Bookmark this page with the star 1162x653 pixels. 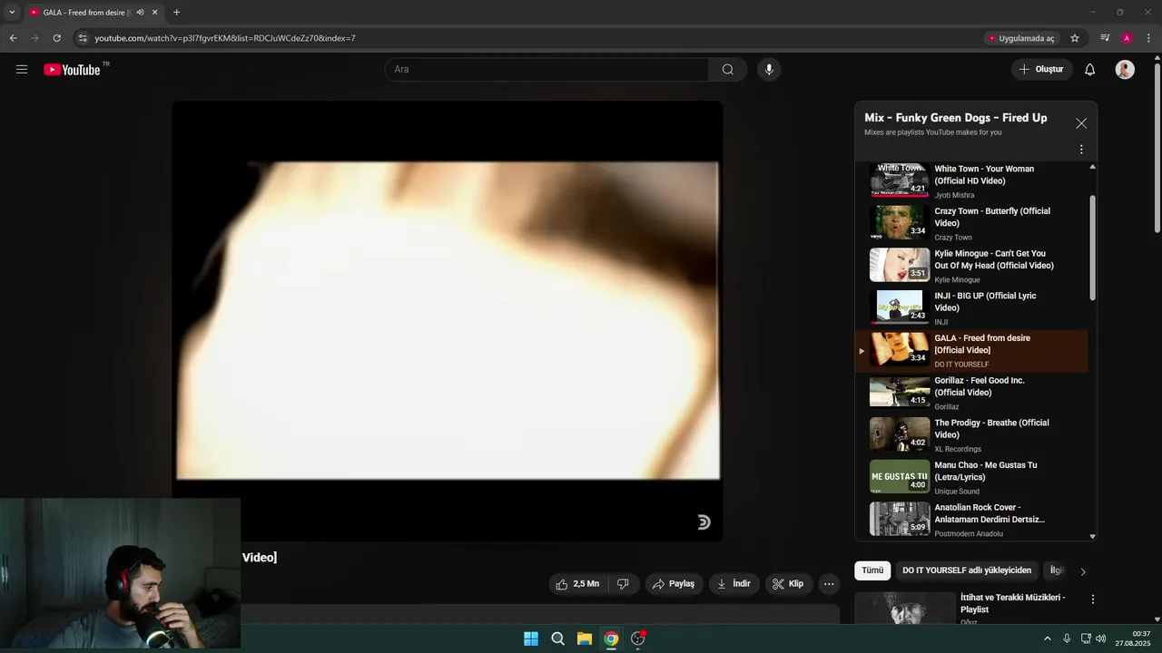(x=1075, y=38)
